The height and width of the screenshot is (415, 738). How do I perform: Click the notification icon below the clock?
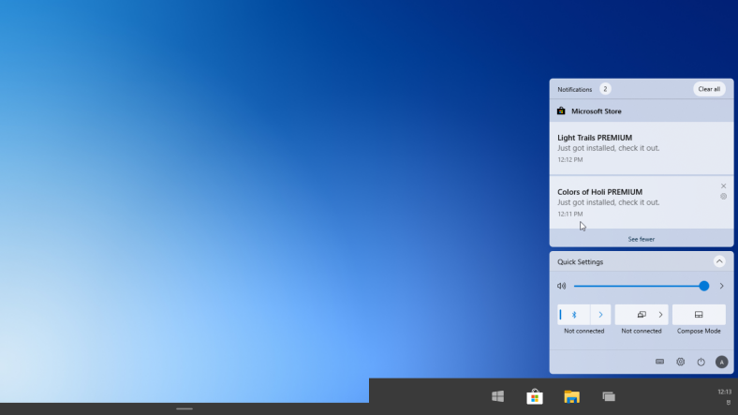[729, 402]
